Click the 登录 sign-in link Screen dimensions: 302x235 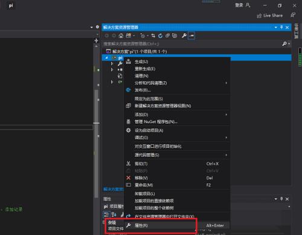[x=239, y=5]
